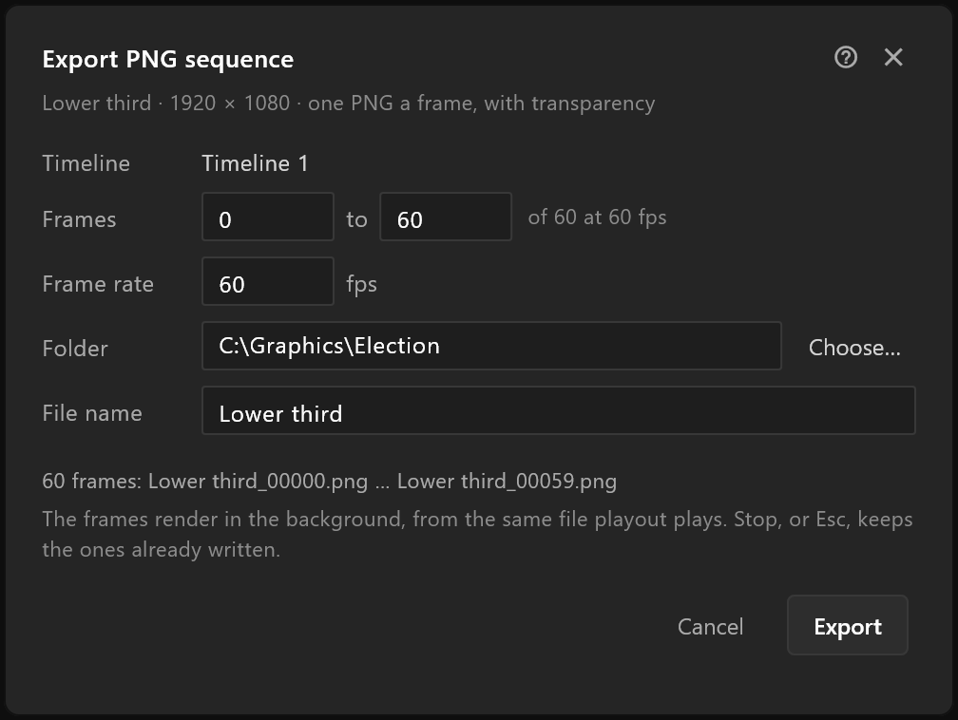Cancel the export
The width and height of the screenshot is (958, 720).
(x=710, y=627)
